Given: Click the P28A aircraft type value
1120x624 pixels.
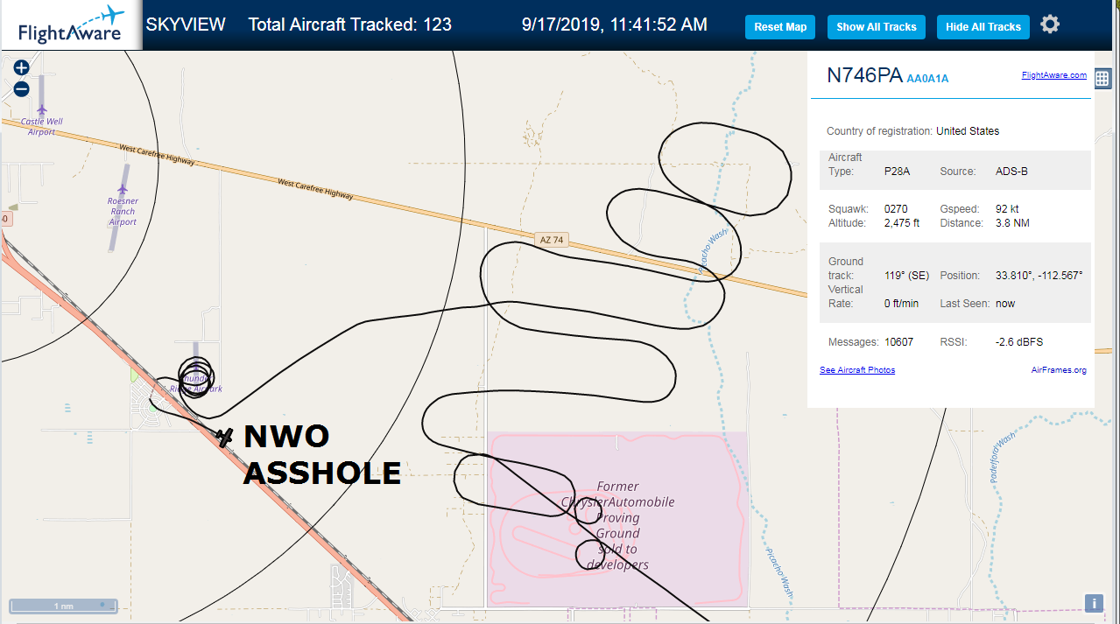Looking at the screenshot, I should tap(897, 172).
